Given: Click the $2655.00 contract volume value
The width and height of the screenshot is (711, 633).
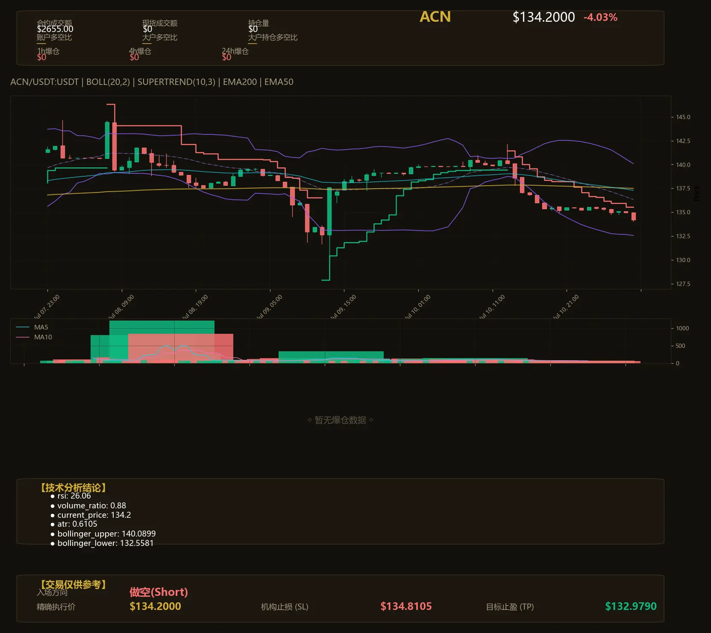Looking at the screenshot, I should pos(55,29).
